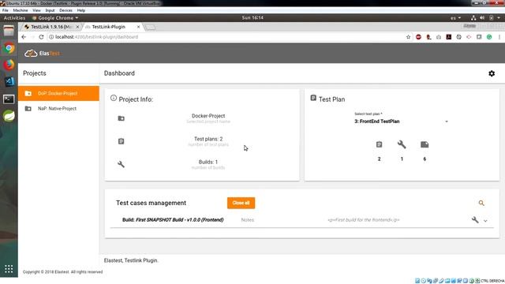Open the Spring leaf app in dock
The width and height of the screenshot is (505, 284).
(x=9, y=116)
